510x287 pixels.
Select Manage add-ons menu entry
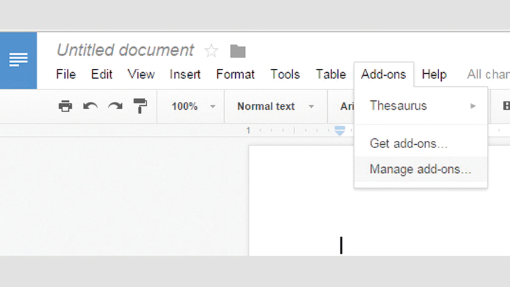point(420,170)
